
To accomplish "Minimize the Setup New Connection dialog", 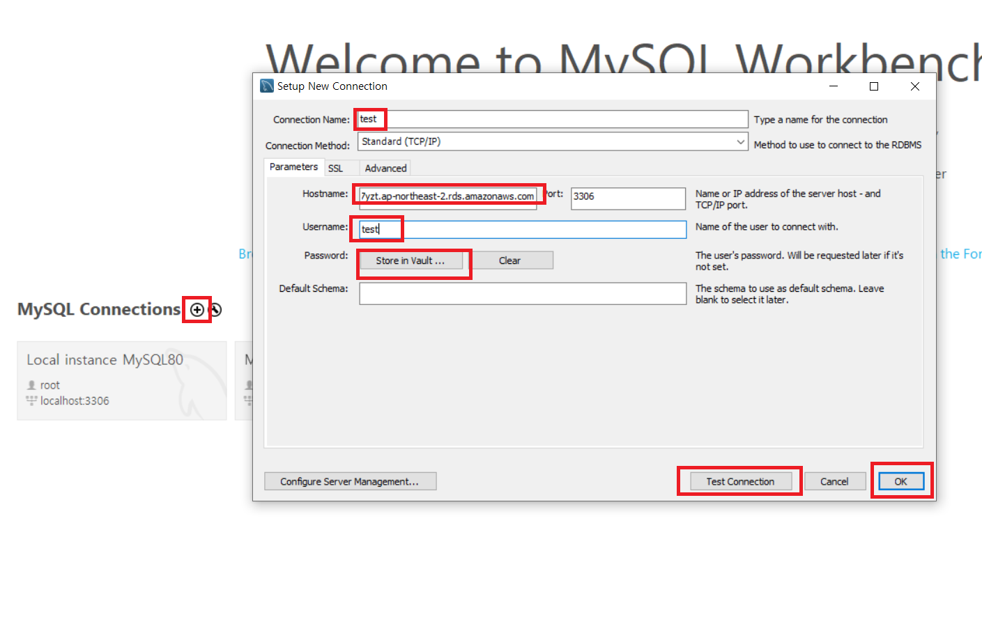I will (834, 86).
